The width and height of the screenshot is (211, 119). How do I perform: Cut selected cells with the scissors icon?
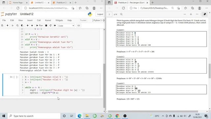pyautogui.click(x=13, y=25)
